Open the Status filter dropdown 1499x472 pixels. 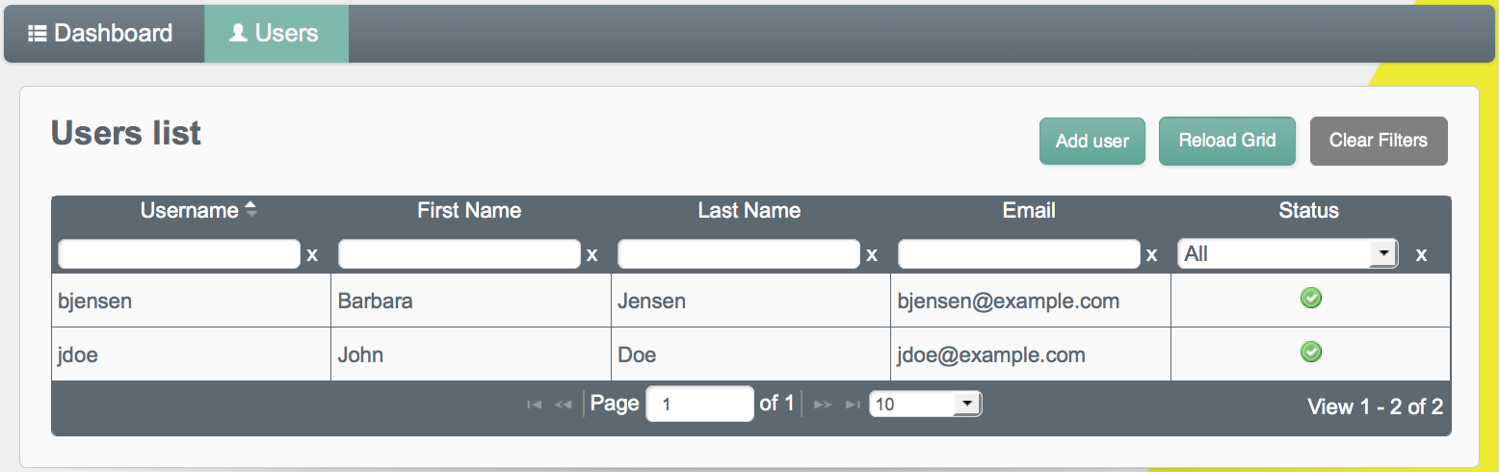coord(1288,253)
